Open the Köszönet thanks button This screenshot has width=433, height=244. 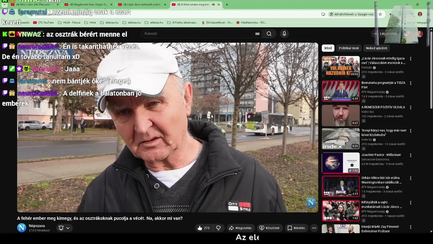click(269, 228)
